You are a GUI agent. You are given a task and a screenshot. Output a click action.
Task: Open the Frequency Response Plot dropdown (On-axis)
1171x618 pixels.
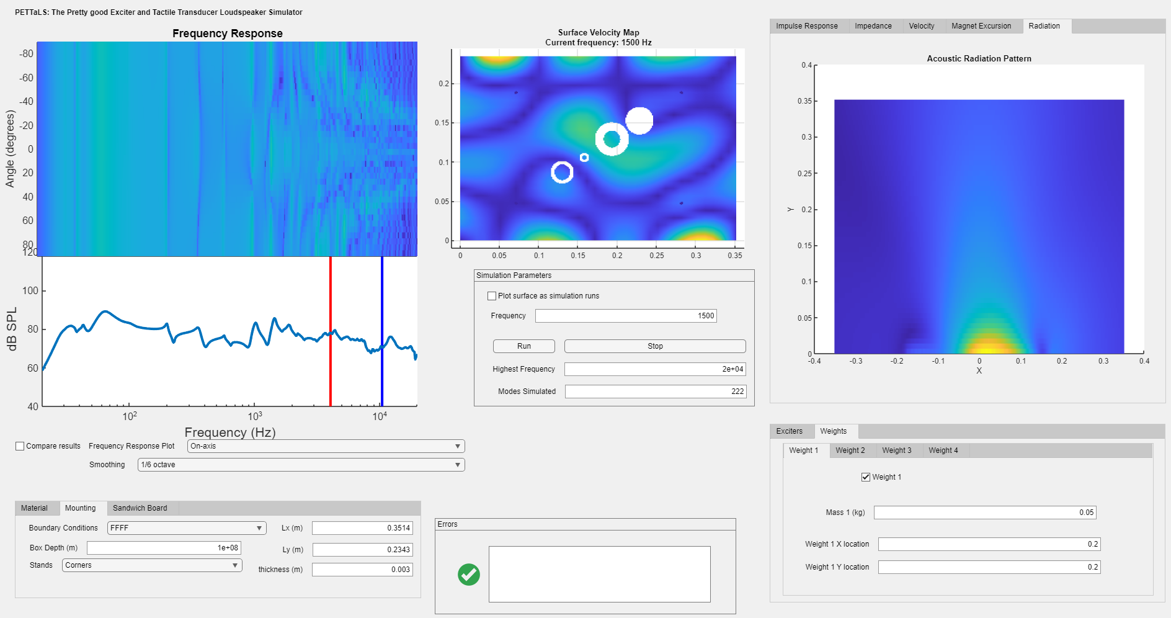point(326,446)
